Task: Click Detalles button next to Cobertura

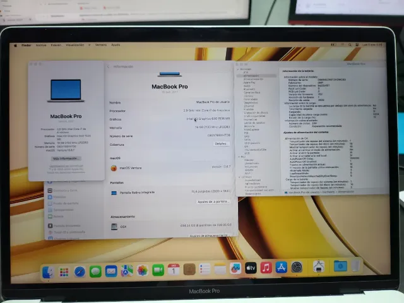Action: click(220, 143)
